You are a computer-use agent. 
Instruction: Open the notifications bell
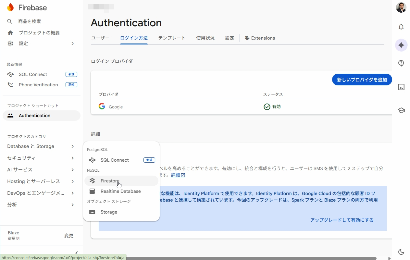[x=401, y=27]
